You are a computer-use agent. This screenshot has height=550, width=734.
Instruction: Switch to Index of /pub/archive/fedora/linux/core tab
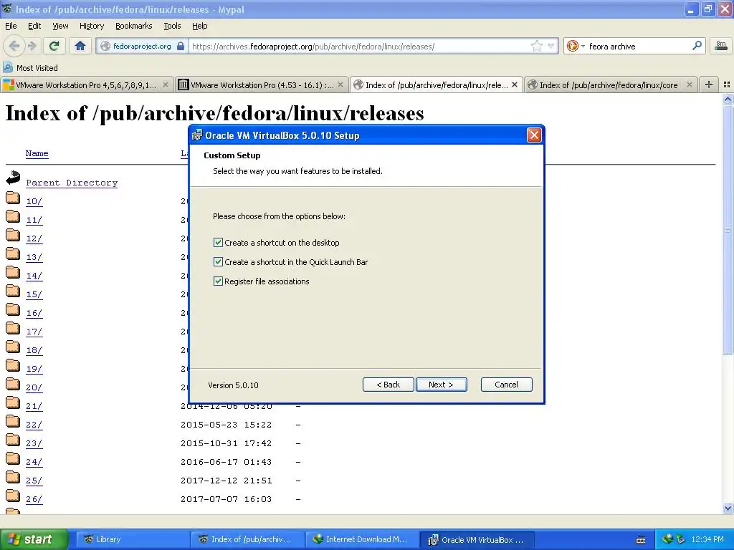611,85
